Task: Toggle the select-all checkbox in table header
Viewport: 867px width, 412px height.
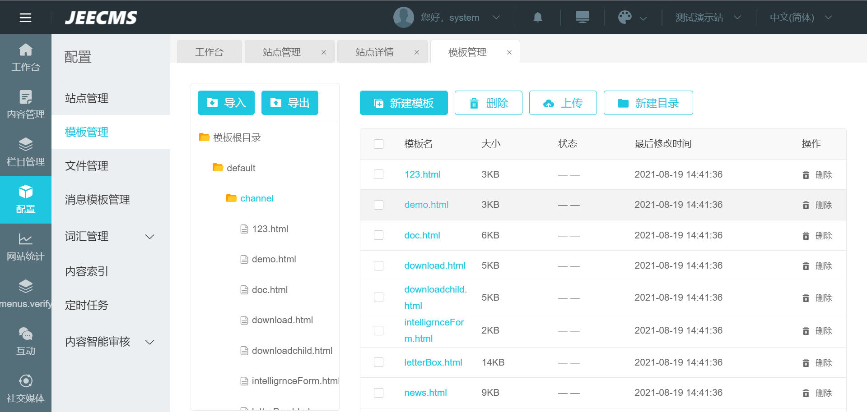Action: click(x=378, y=144)
